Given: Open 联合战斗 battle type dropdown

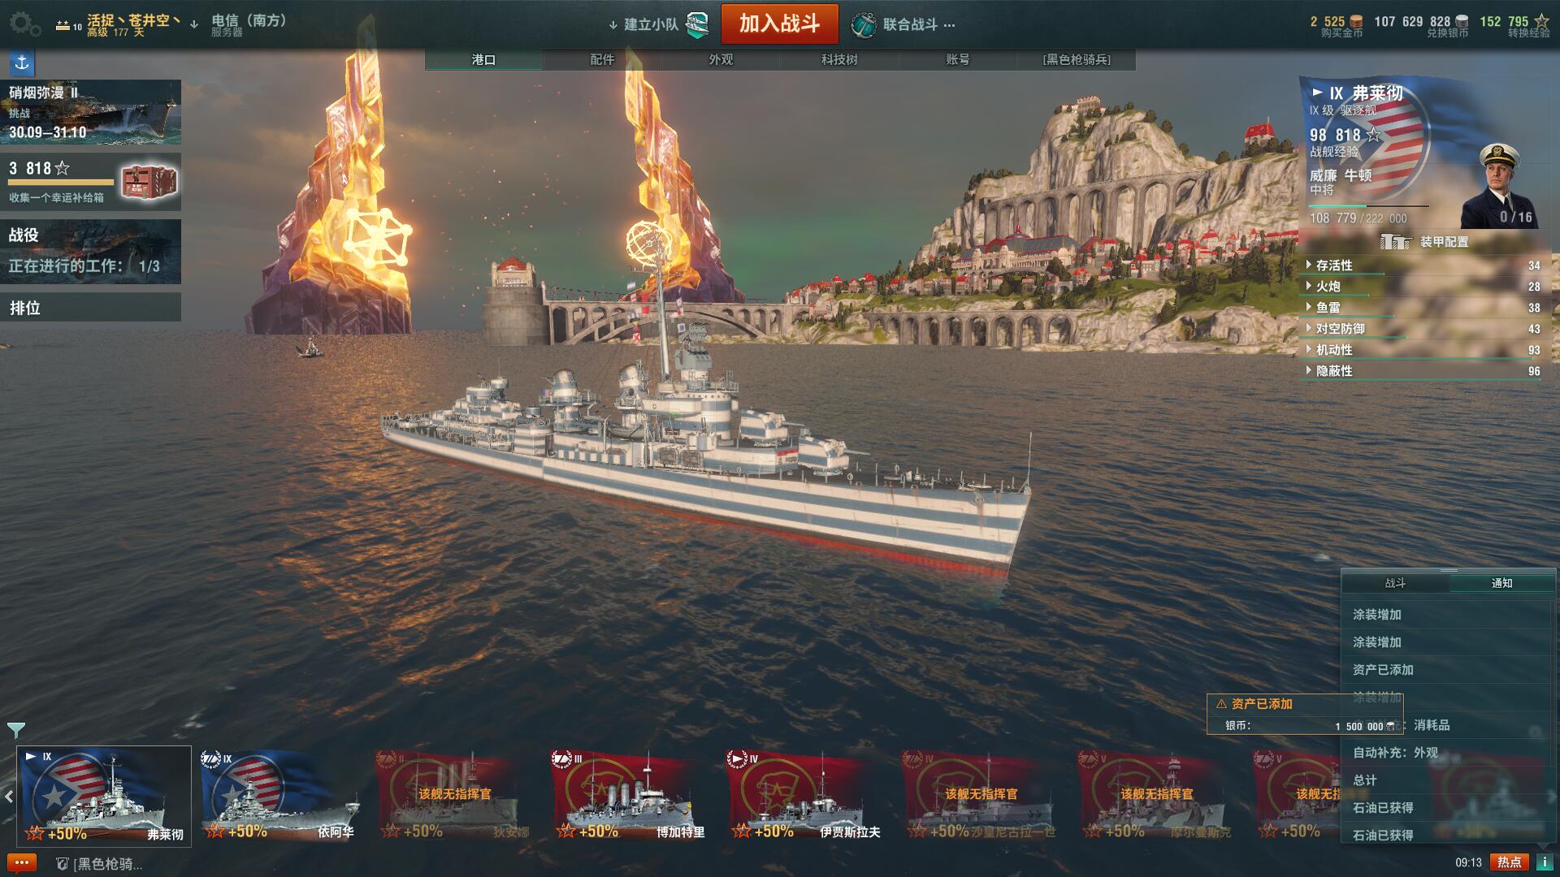Looking at the screenshot, I should [x=903, y=24].
